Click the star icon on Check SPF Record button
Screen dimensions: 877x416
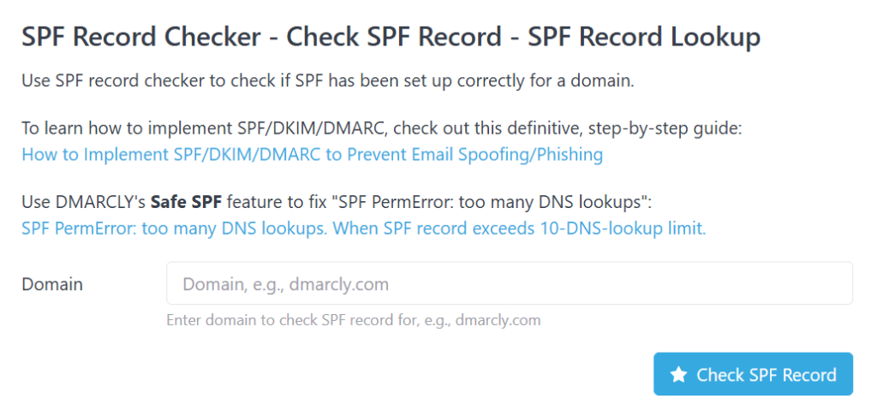coord(678,375)
